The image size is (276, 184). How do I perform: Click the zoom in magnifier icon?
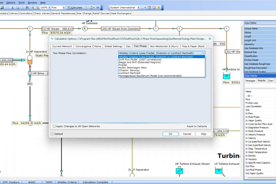point(33,8)
